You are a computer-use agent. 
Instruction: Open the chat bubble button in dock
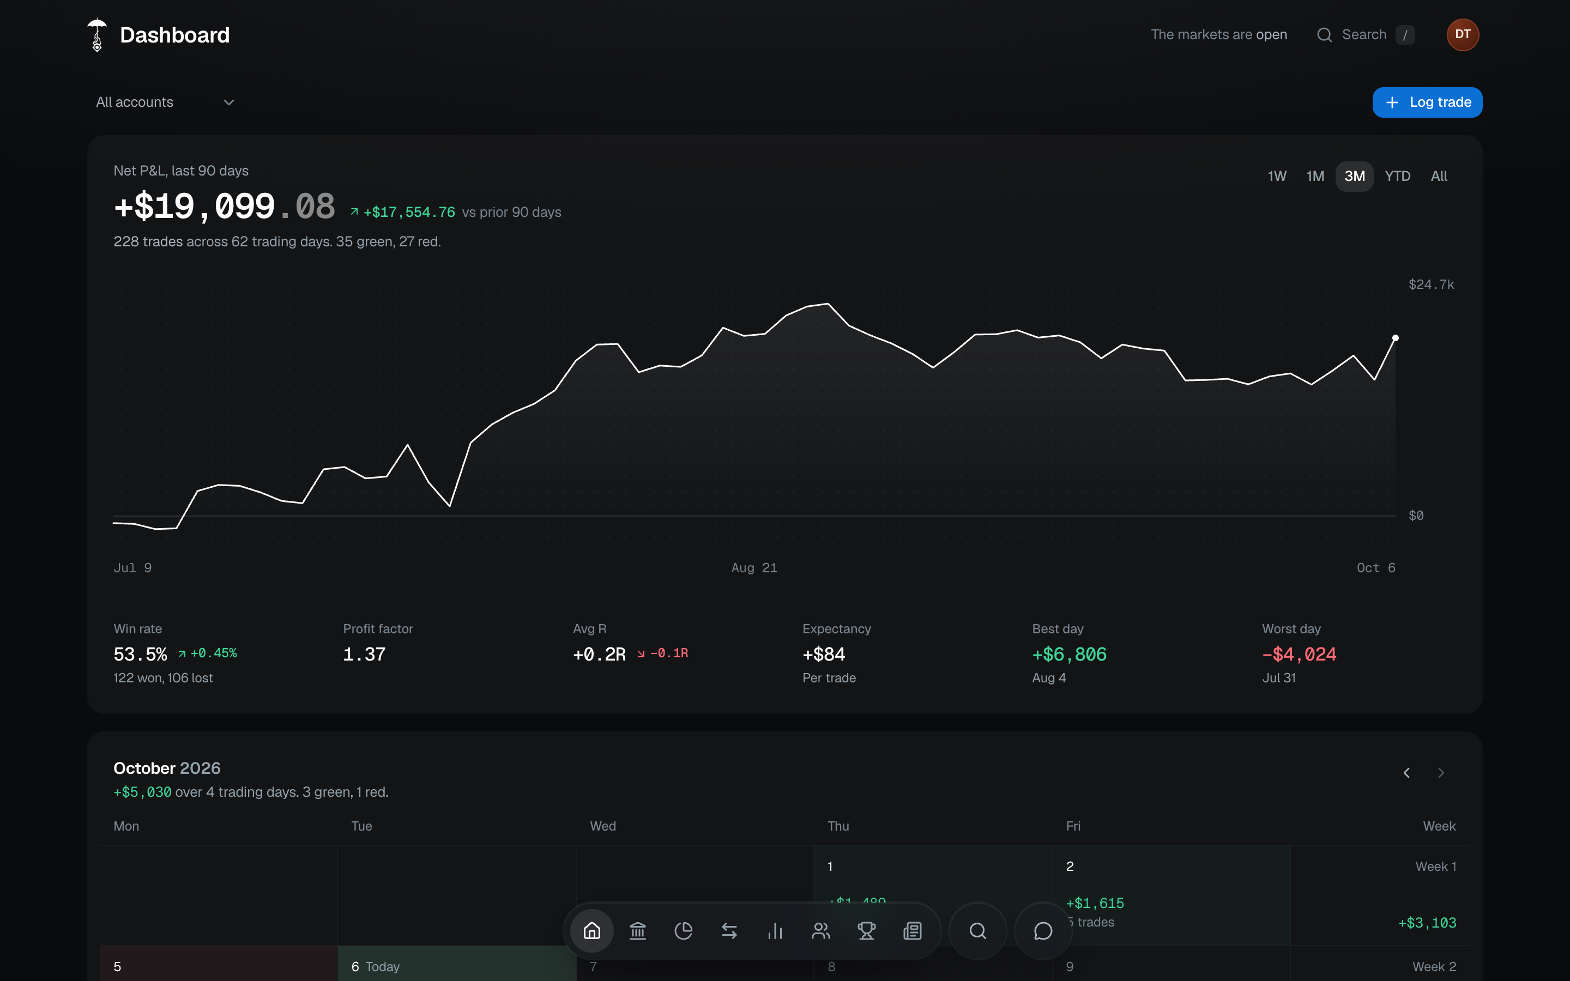click(x=1042, y=931)
